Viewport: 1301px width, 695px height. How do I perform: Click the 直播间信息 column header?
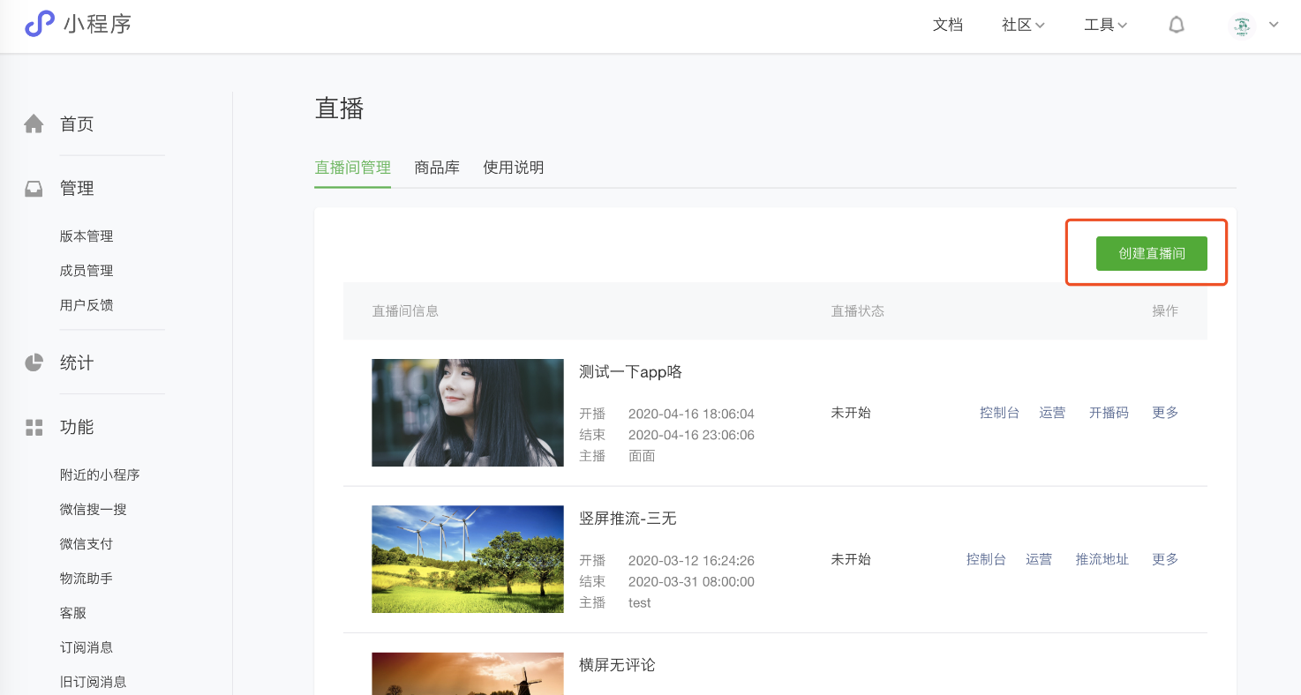coord(405,310)
